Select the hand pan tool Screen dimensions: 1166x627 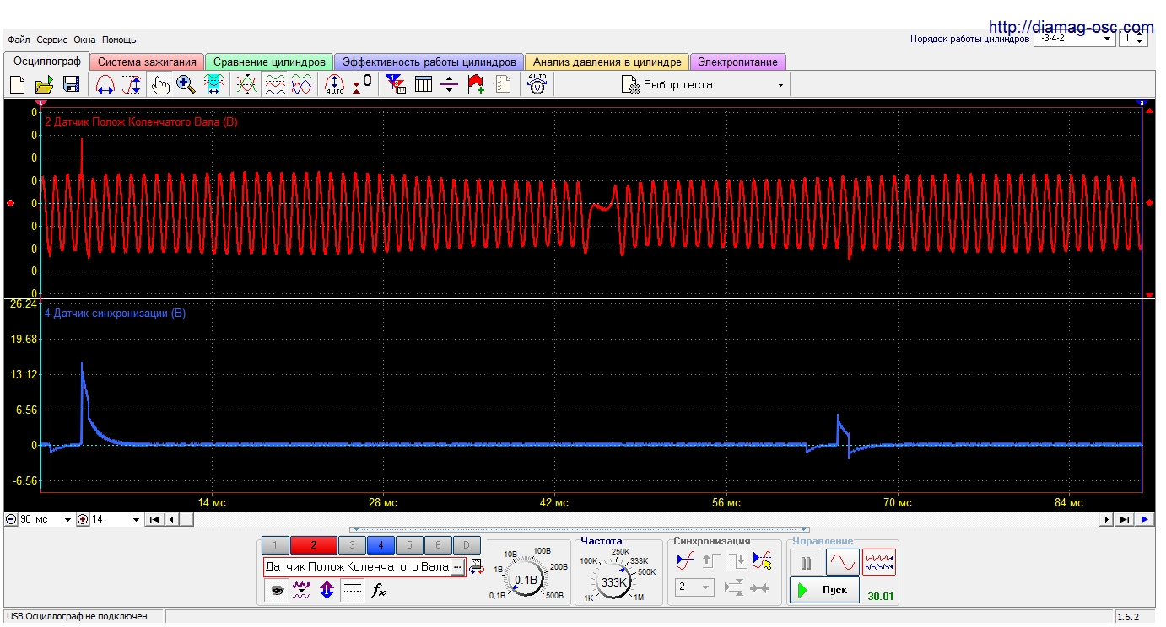[159, 84]
